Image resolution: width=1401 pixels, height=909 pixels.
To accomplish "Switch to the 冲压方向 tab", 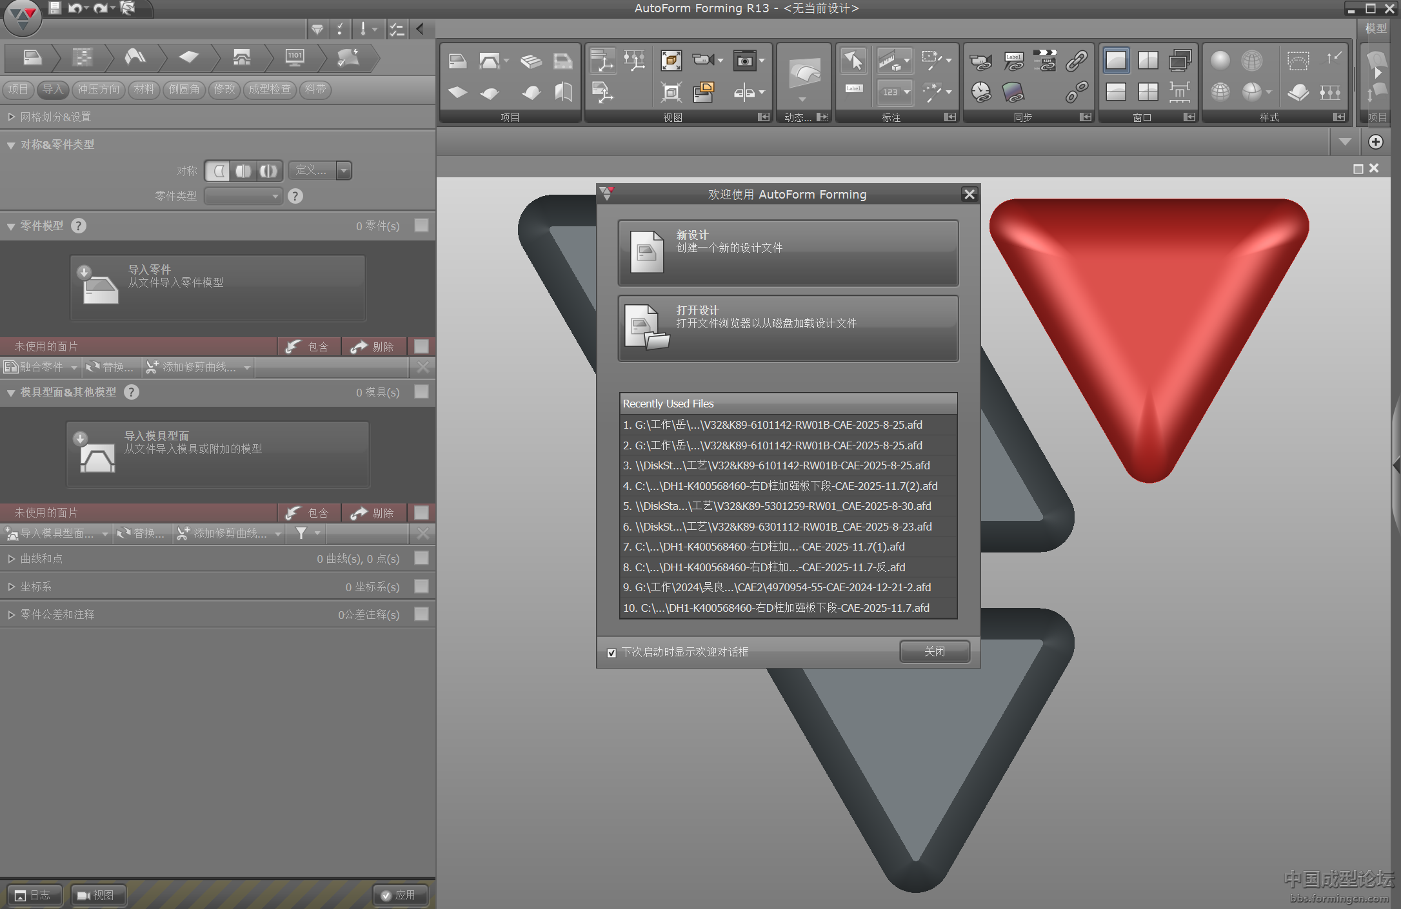I will tap(99, 89).
